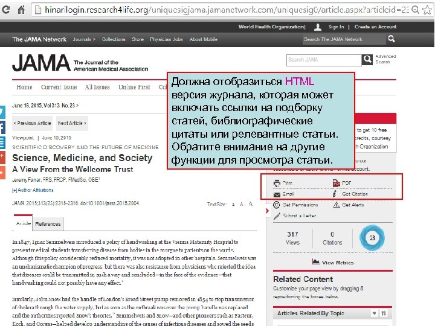
Task: Click Search The JAMA Network field
Action: coord(344,39)
